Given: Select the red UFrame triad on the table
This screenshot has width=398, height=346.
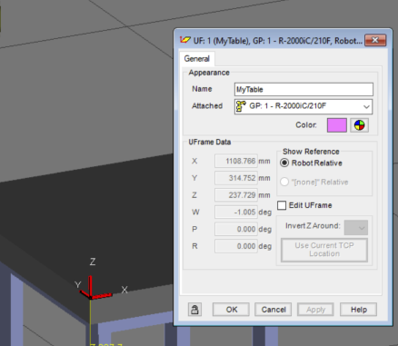Looking at the screenshot, I should [94, 290].
